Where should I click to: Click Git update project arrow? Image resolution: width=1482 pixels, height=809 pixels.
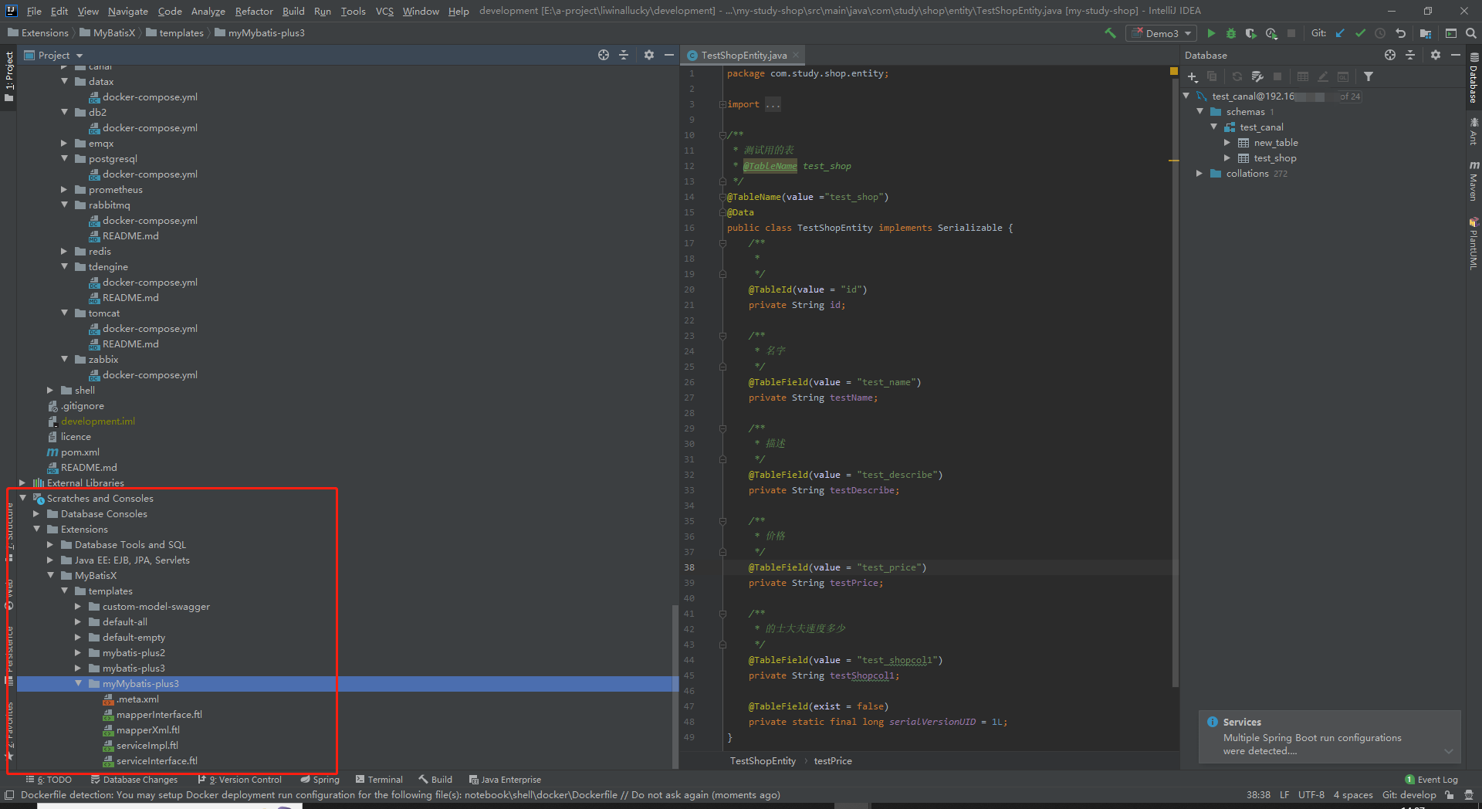click(x=1340, y=33)
